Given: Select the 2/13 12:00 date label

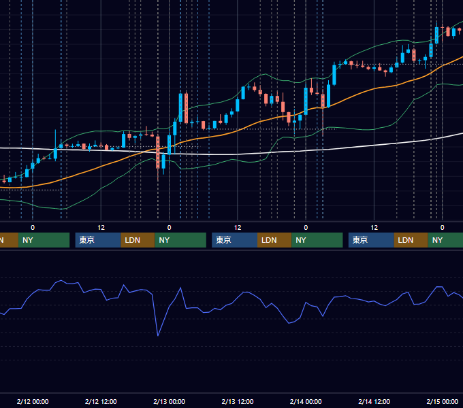Looking at the screenshot, I should 238,401.
